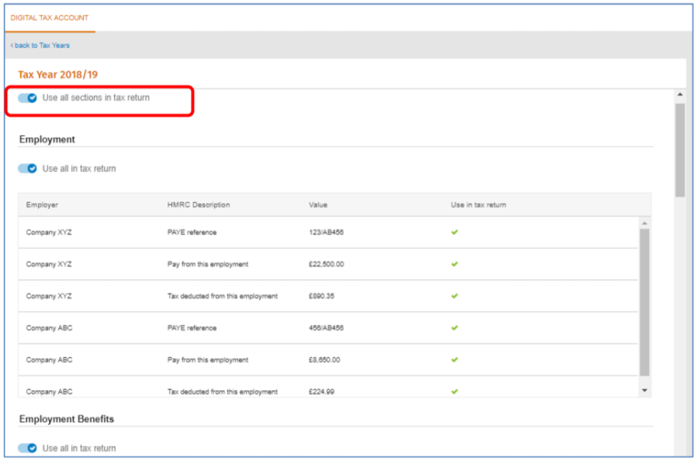
Task: Click the HMRC Description column header
Action: (199, 205)
